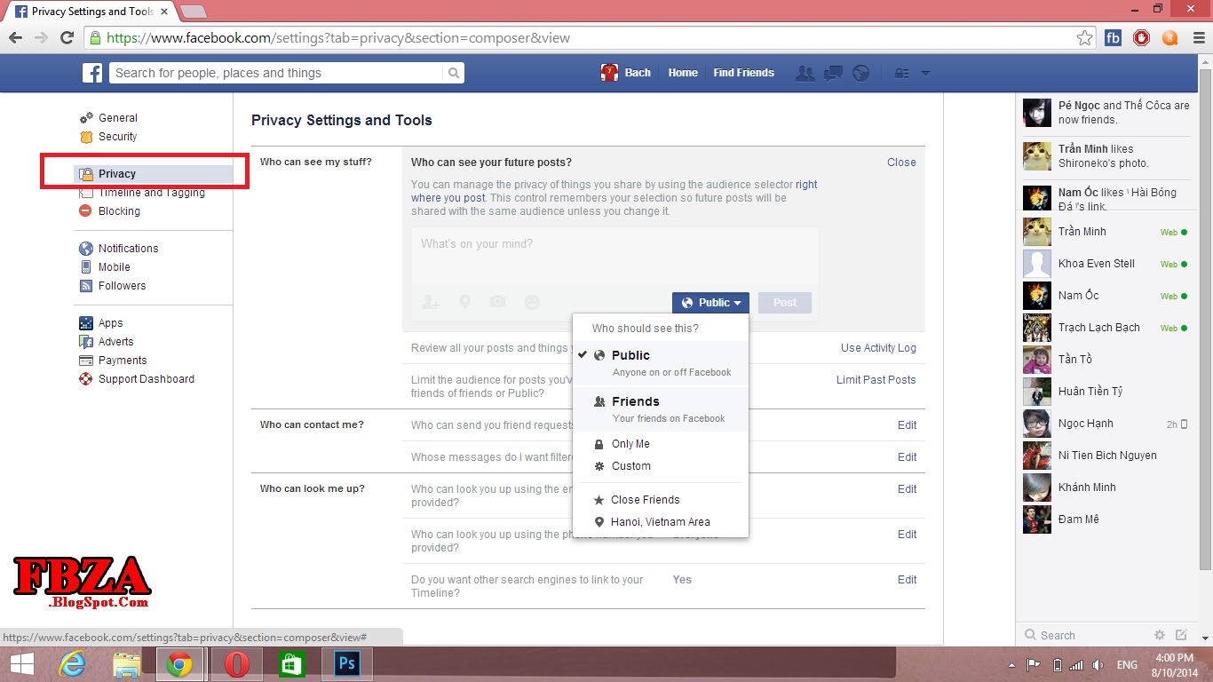Click the Facebook logo in the blue bar

click(x=93, y=73)
